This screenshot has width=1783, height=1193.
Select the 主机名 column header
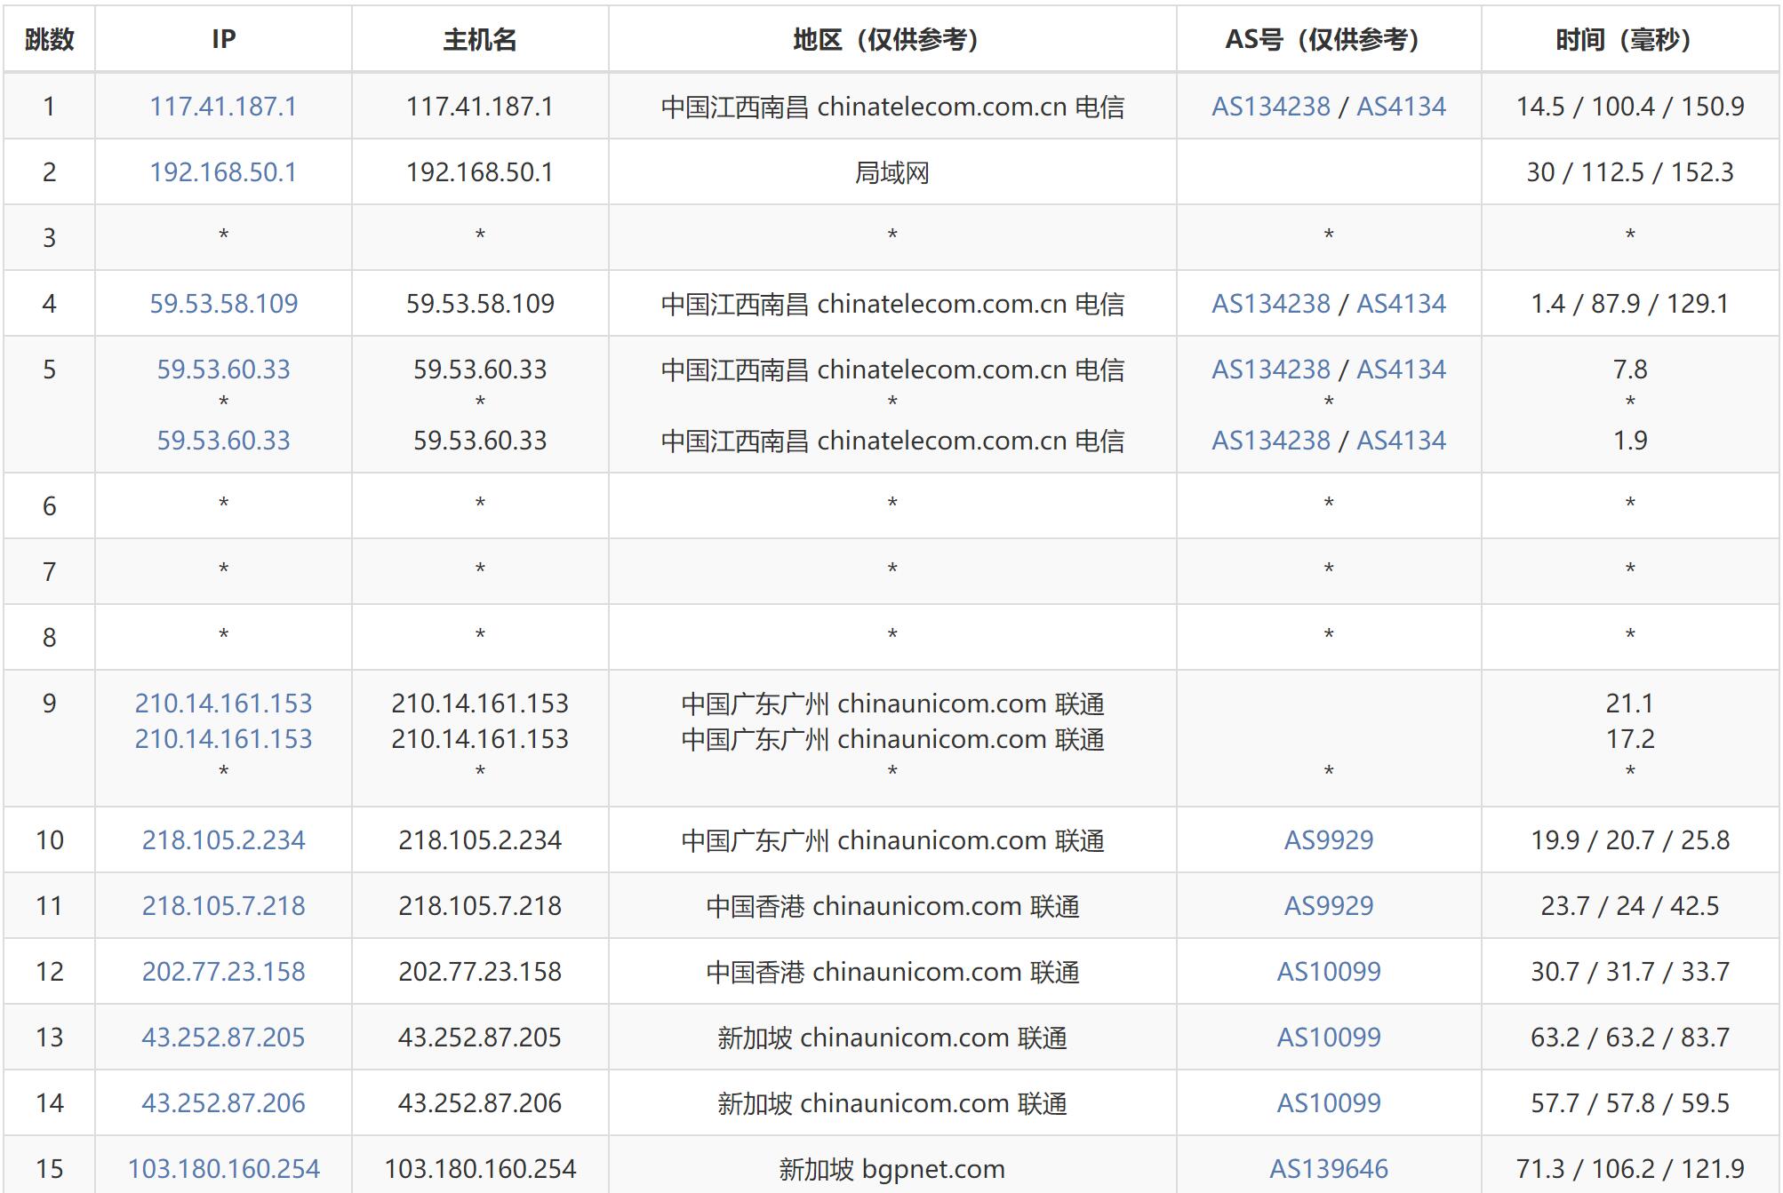(x=480, y=39)
